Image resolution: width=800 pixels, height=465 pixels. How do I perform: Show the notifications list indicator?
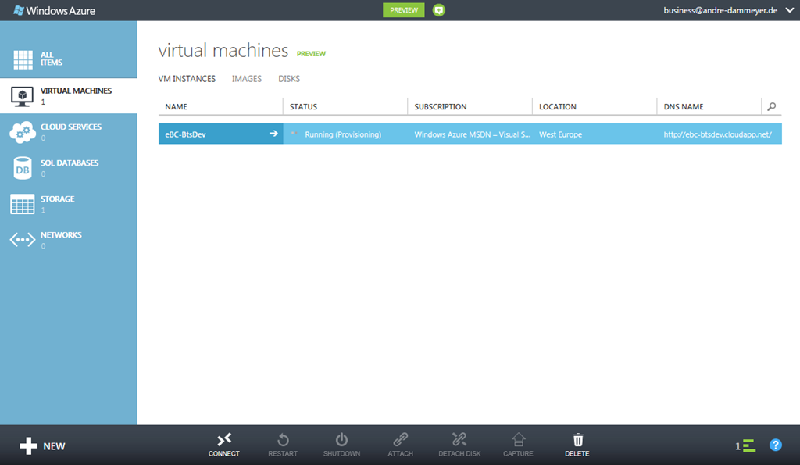click(x=745, y=445)
